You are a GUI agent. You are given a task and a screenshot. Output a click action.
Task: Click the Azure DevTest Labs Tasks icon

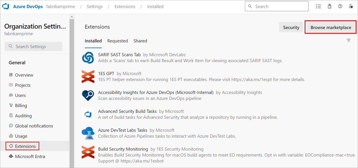click(x=88, y=133)
